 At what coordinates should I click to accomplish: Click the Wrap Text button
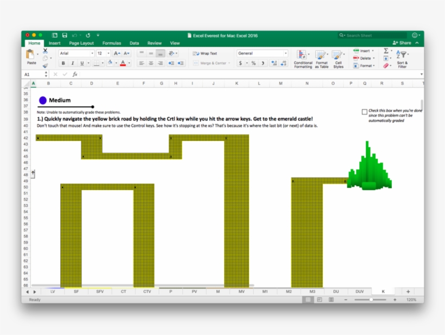[x=205, y=53]
